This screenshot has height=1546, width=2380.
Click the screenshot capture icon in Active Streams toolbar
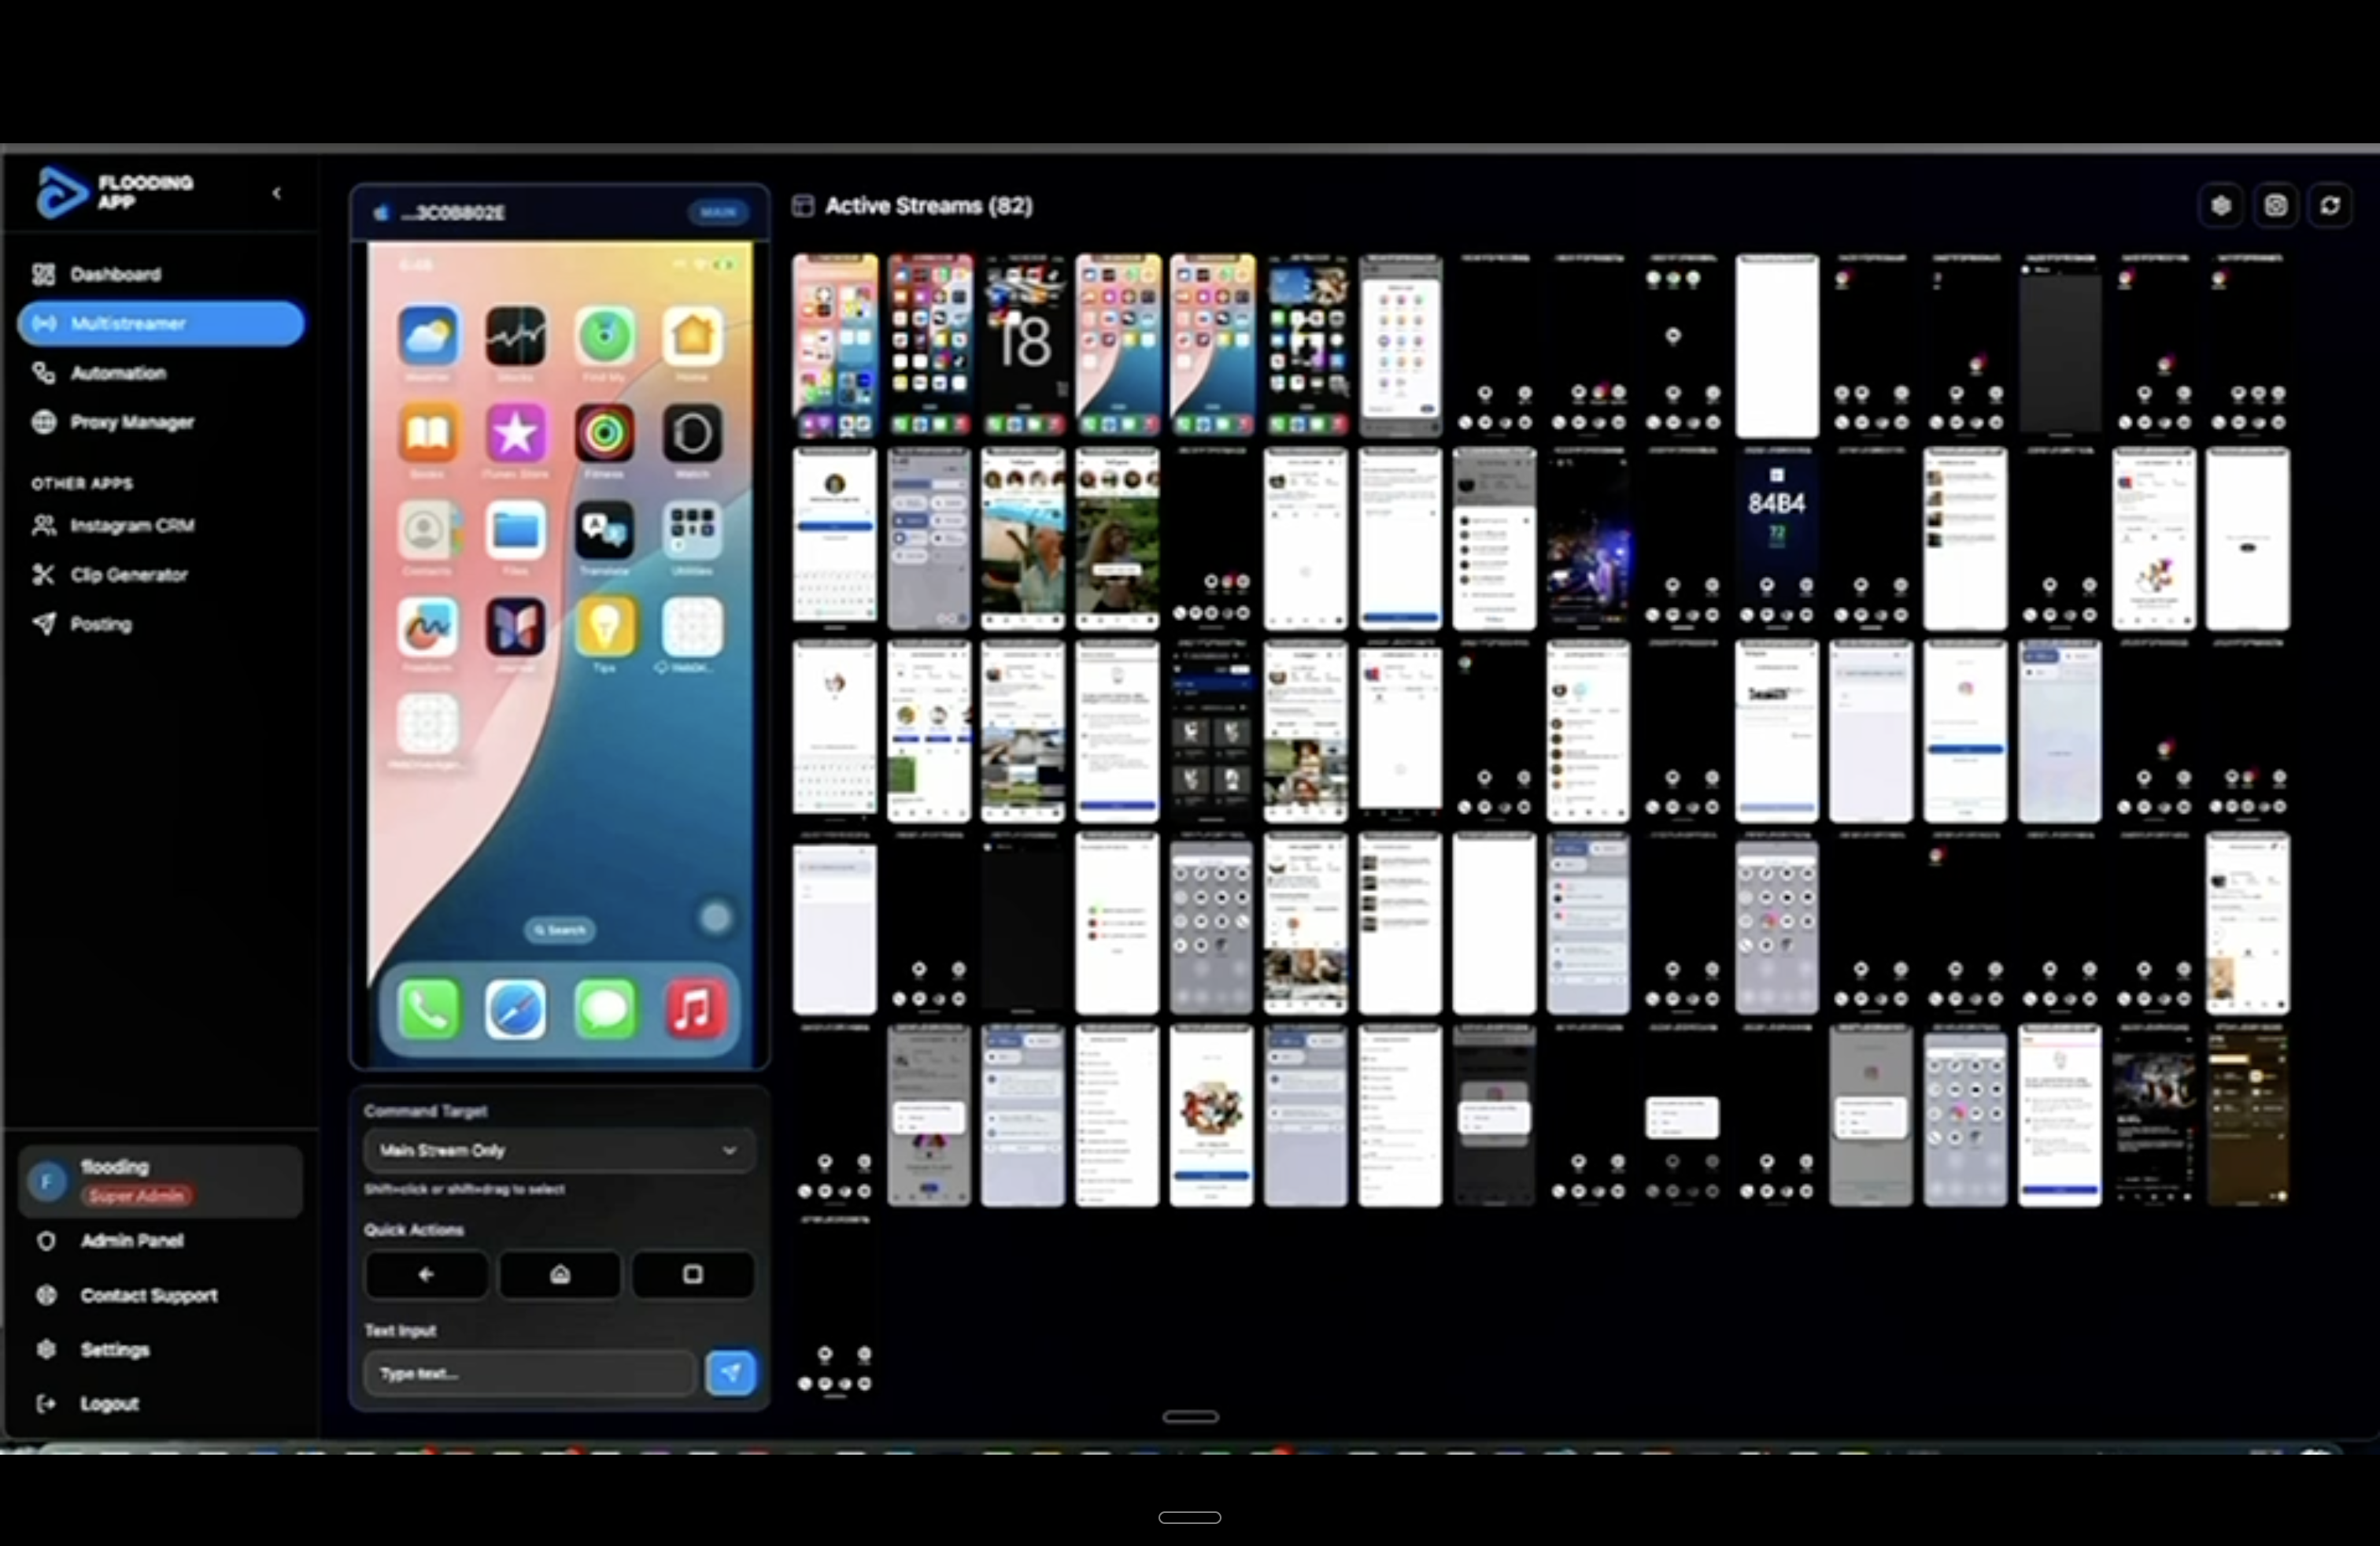coord(2275,205)
